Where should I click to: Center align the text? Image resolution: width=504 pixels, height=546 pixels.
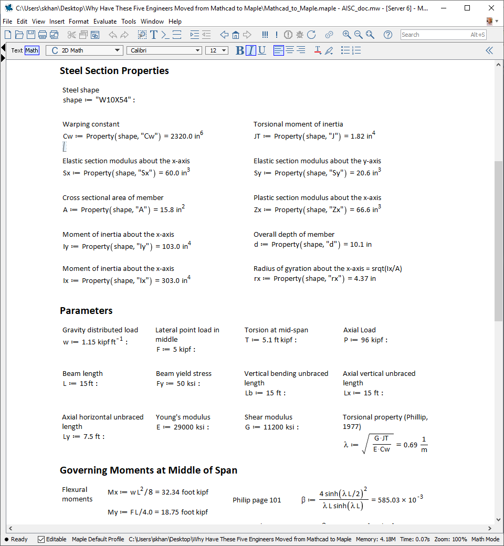[x=290, y=50]
